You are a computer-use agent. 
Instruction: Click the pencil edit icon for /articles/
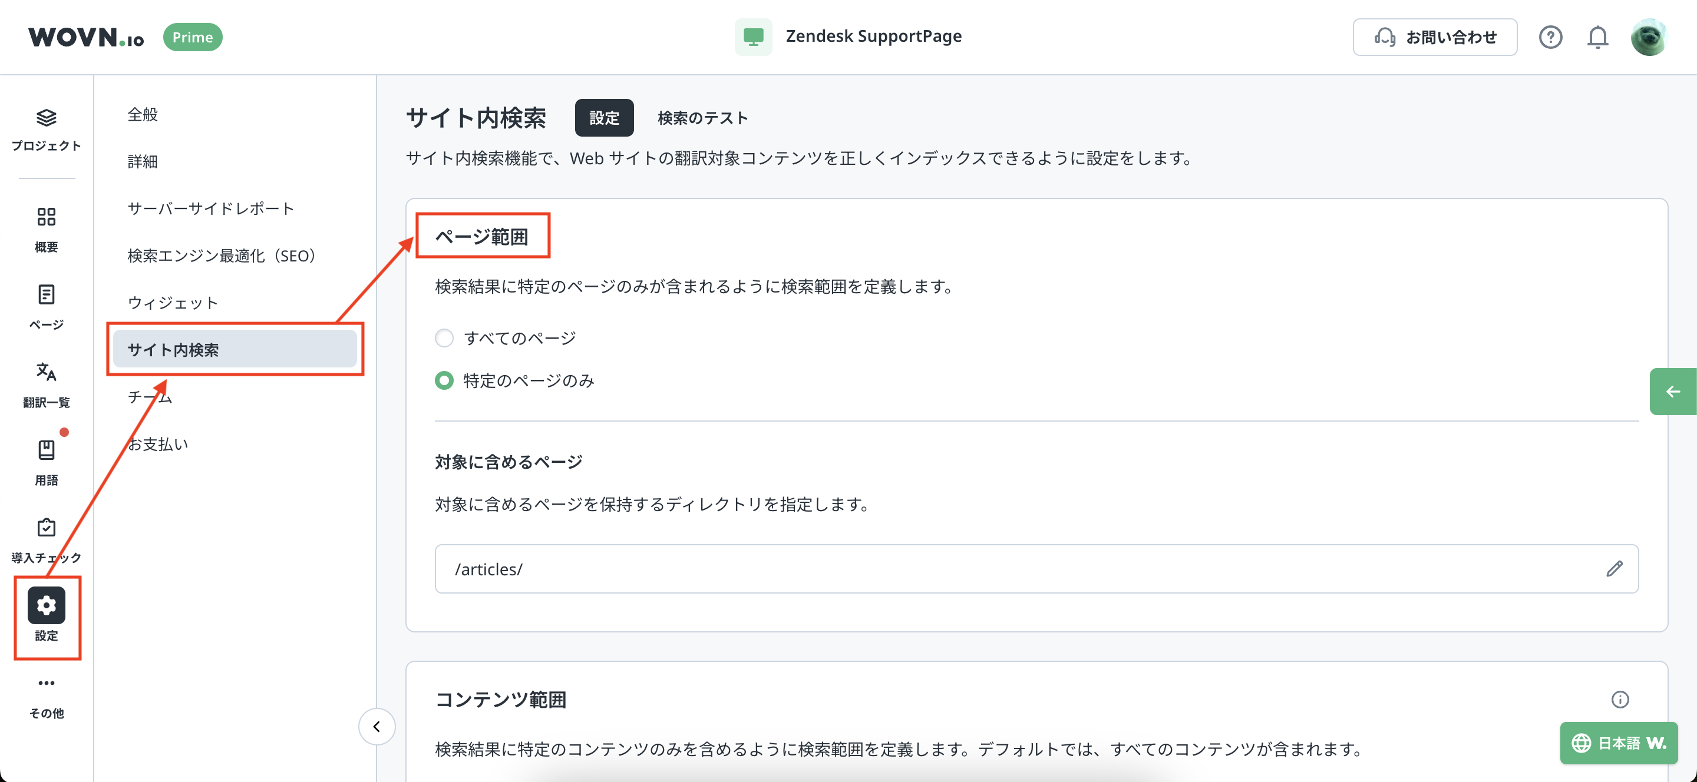(1614, 569)
